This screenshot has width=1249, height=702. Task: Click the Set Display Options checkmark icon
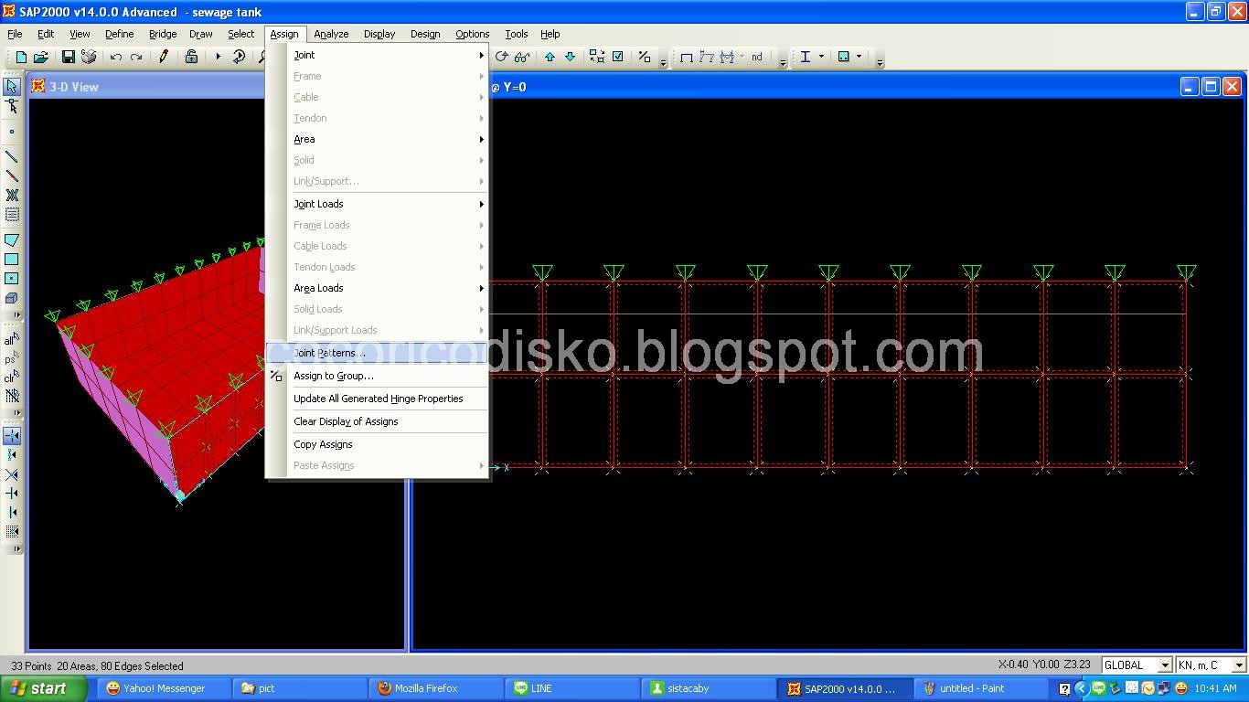tap(617, 57)
